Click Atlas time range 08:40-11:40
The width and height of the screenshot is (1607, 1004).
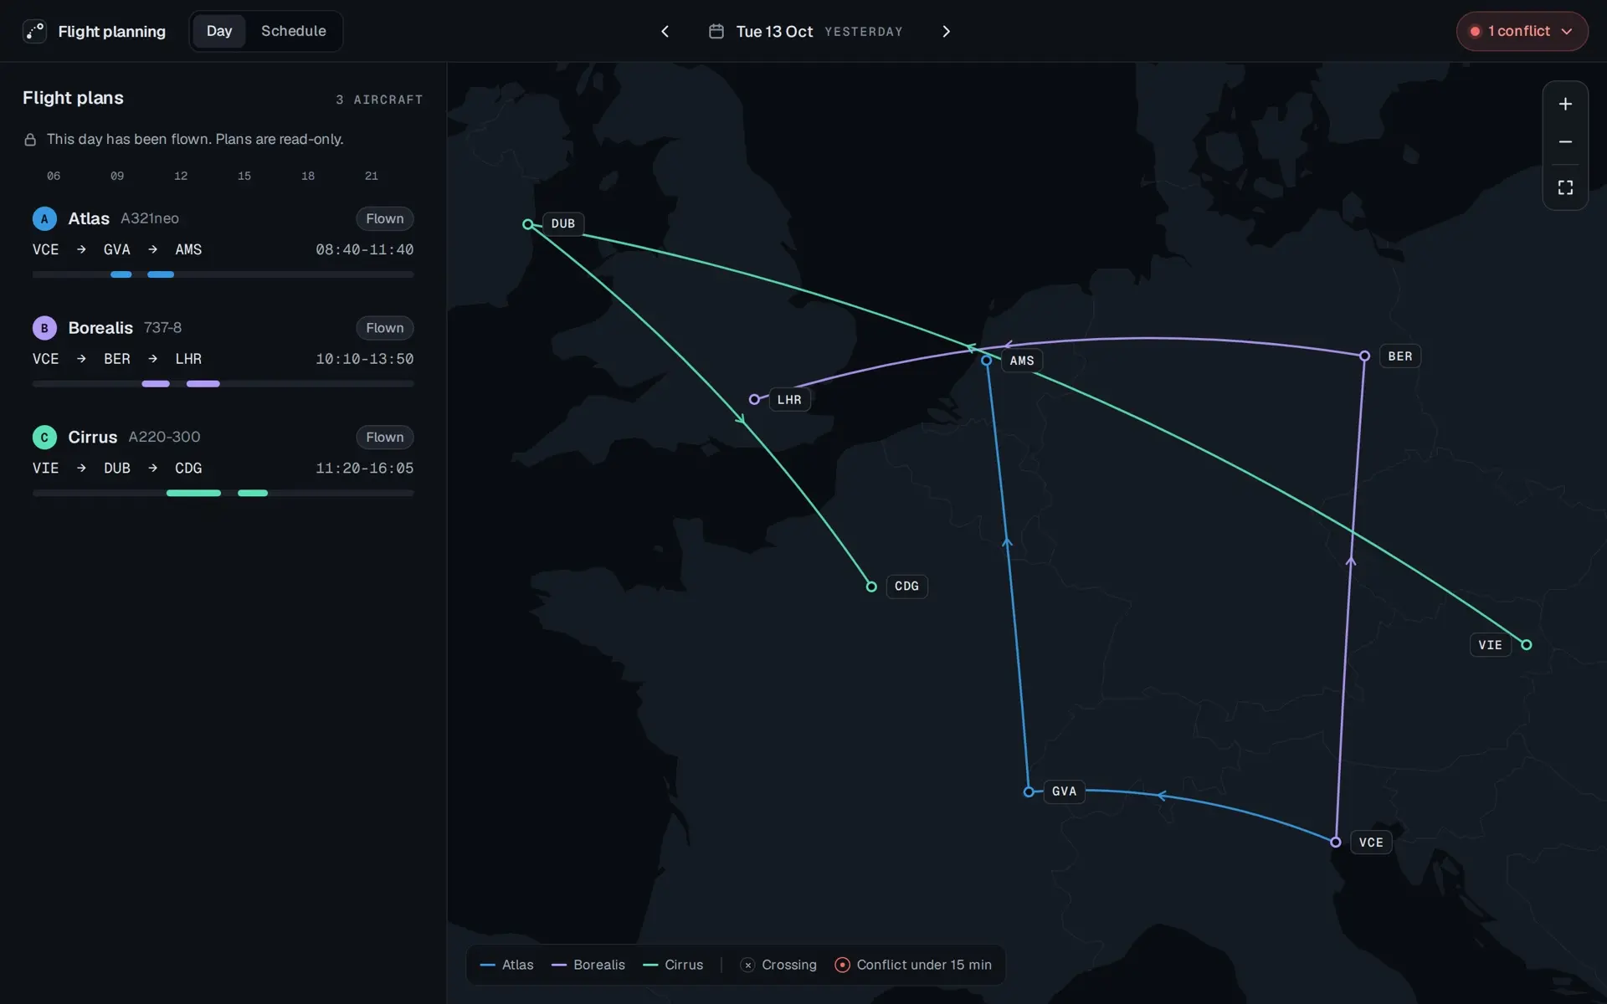(364, 249)
